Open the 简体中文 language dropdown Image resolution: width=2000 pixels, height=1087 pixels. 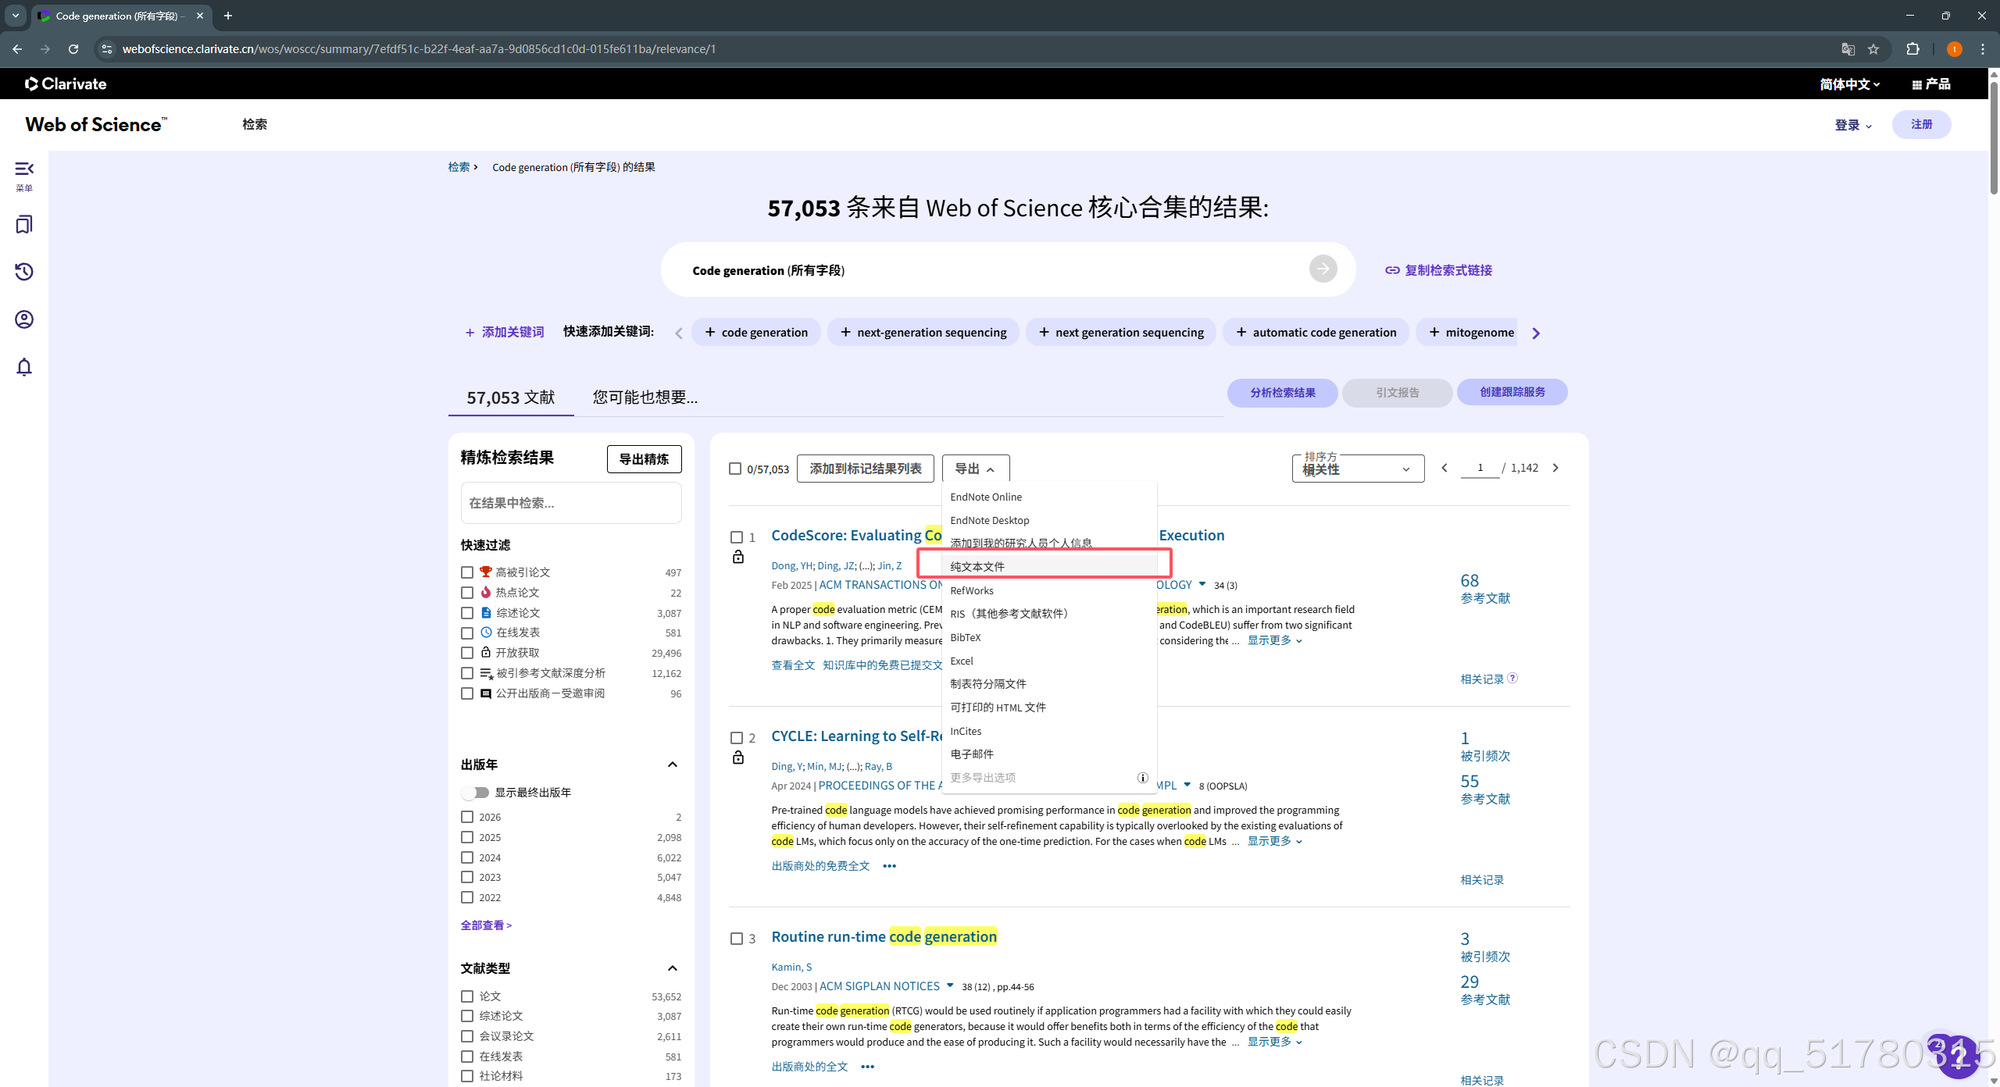click(1849, 84)
